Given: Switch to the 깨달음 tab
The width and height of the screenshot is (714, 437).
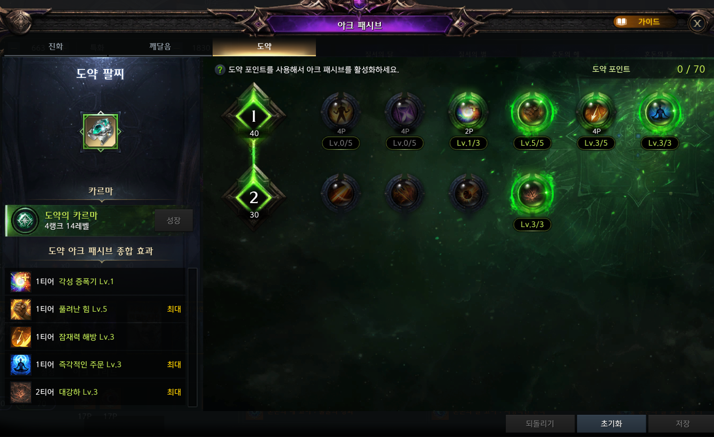Looking at the screenshot, I should pos(160,47).
